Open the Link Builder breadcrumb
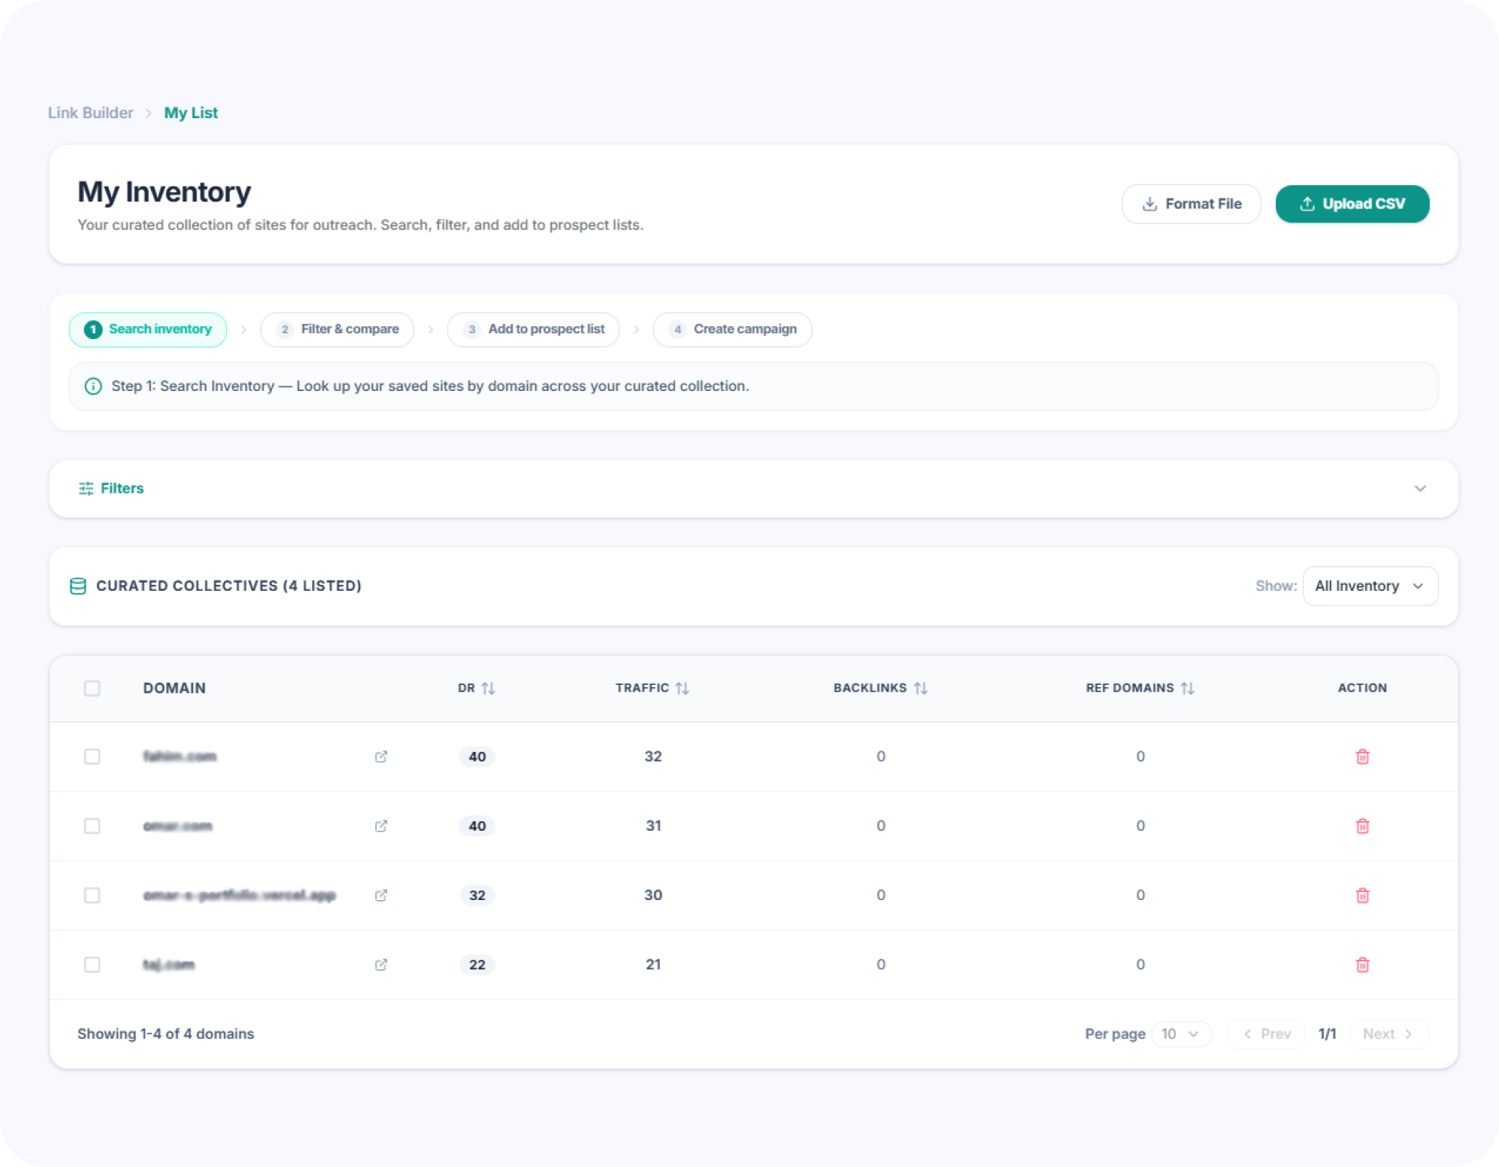This screenshot has width=1499, height=1167. click(x=90, y=113)
